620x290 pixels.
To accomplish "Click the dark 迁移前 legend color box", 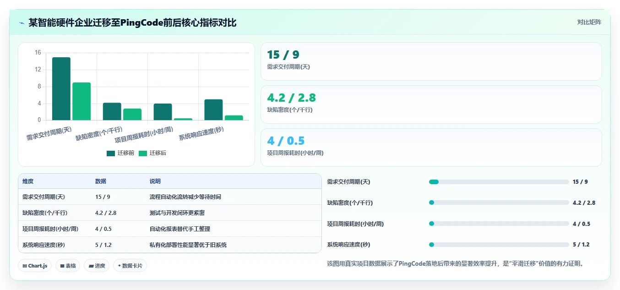I will pyautogui.click(x=111, y=153).
